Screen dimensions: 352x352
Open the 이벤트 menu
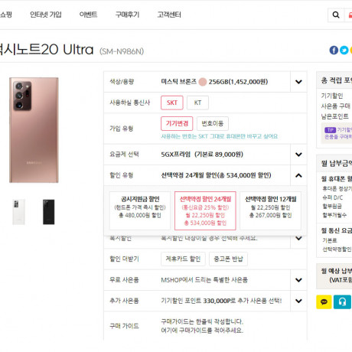pos(88,15)
